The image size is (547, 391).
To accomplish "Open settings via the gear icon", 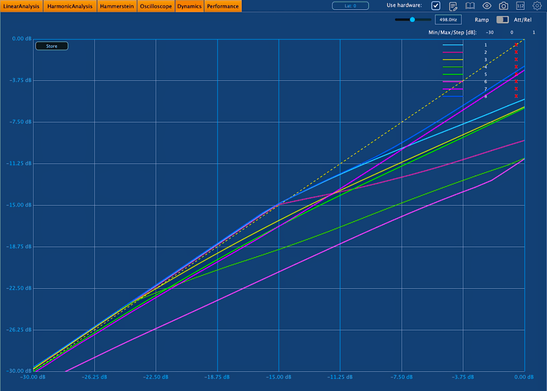I will (537, 6).
